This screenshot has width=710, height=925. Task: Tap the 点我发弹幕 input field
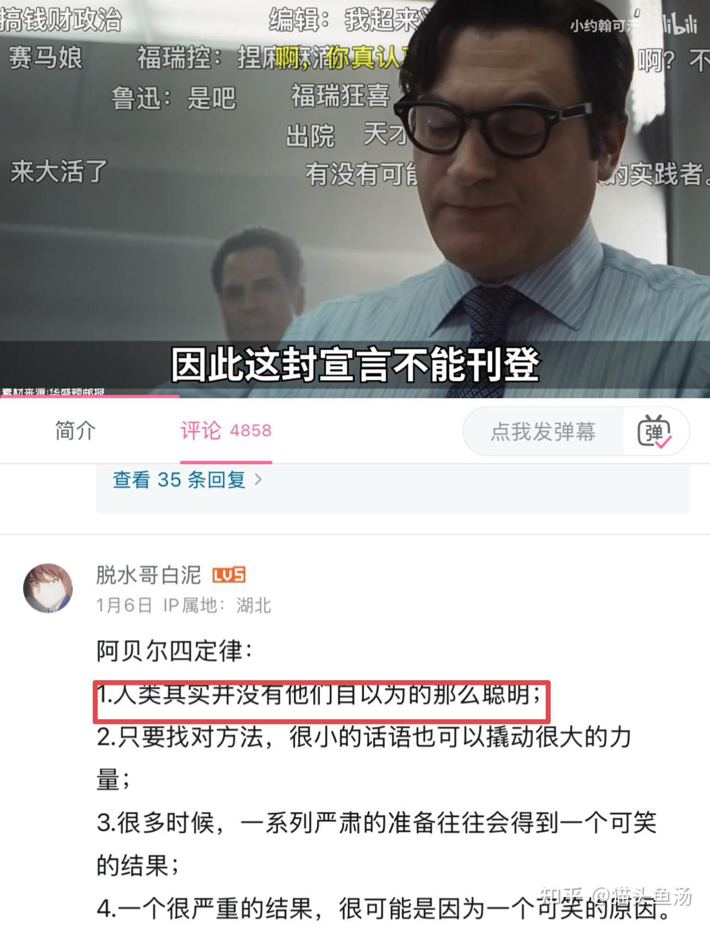(x=544, y=432)
